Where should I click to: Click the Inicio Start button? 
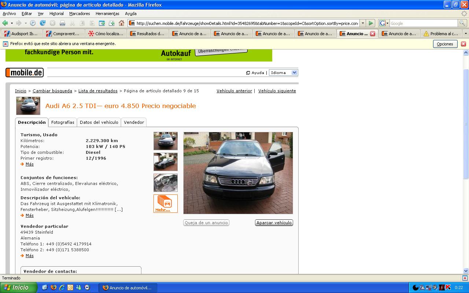(18, 288)
